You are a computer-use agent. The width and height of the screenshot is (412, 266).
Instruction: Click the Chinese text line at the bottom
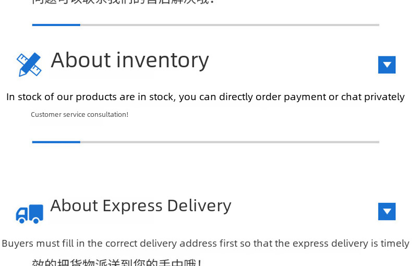tap(117, 262)
